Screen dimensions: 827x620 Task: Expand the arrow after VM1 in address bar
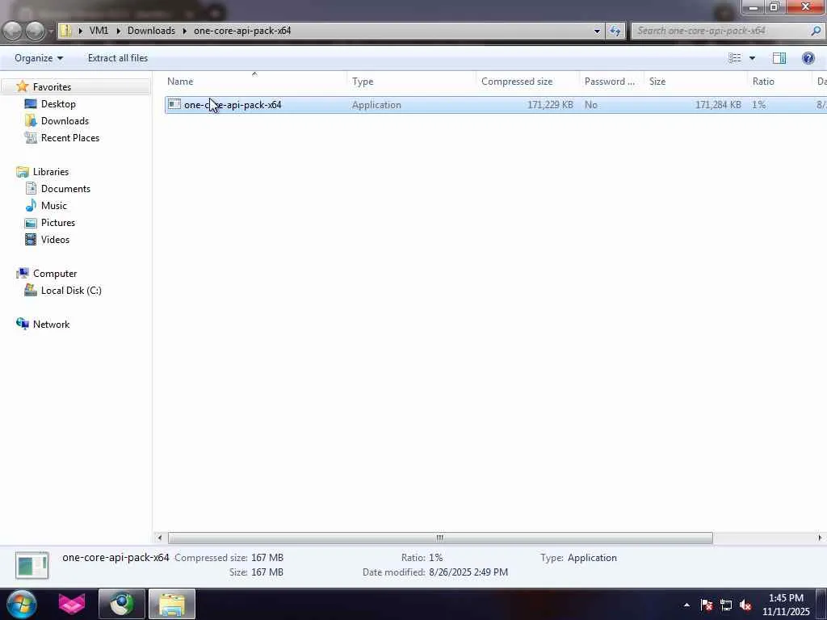pyautogui.click(x=118, y=31)
